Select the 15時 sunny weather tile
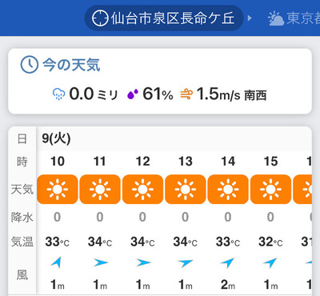The height and width of the screenshot is (296, 320). pyautogui.click(x=270, y=190)
